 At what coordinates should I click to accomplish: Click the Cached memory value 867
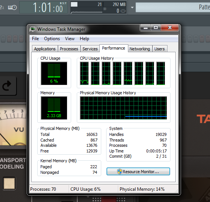pyautogui.click(x=94, y=140)
